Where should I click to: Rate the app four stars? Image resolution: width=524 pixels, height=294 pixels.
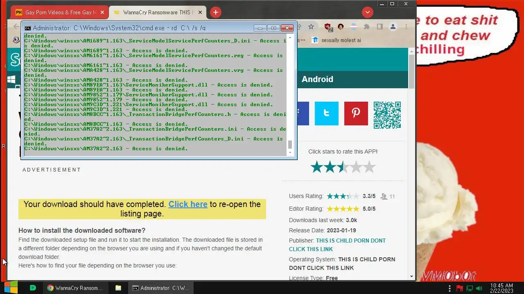click(x=356, y=167)
